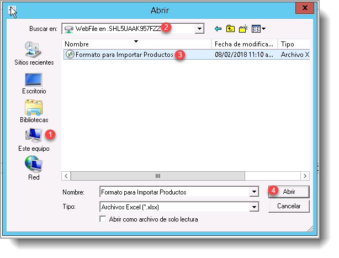Sort by Tipo column header
Image resolution: width=339 pixels, height=258 pixels.
click(294, 44)
